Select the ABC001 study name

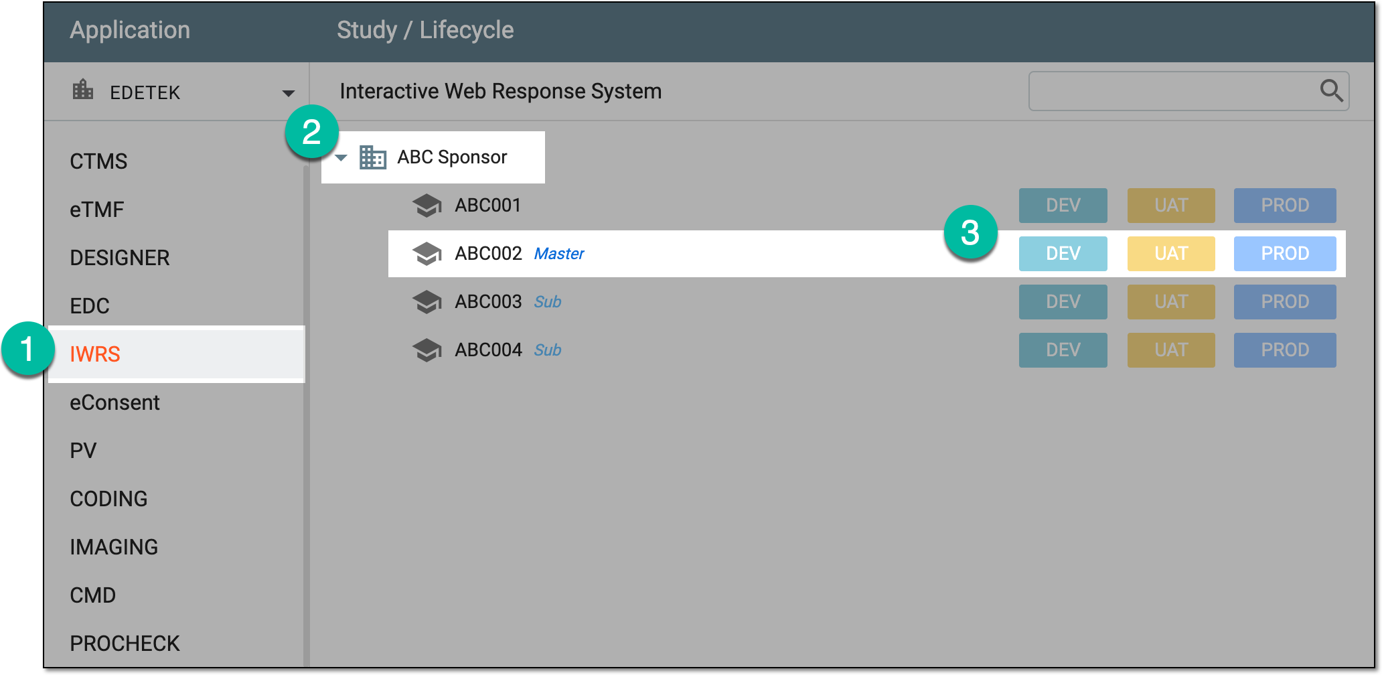[488, 206]
